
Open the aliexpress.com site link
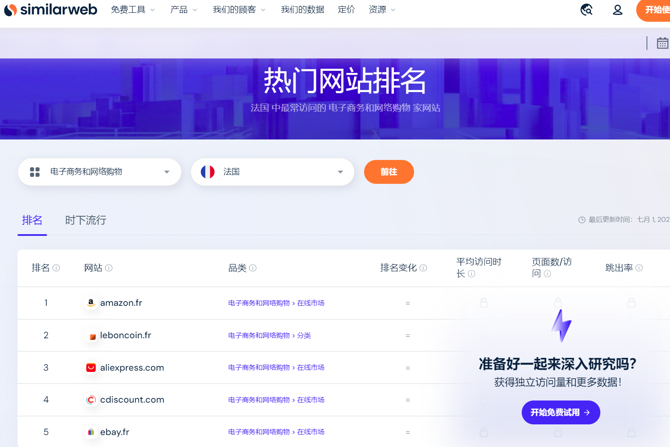click(132, 368)
